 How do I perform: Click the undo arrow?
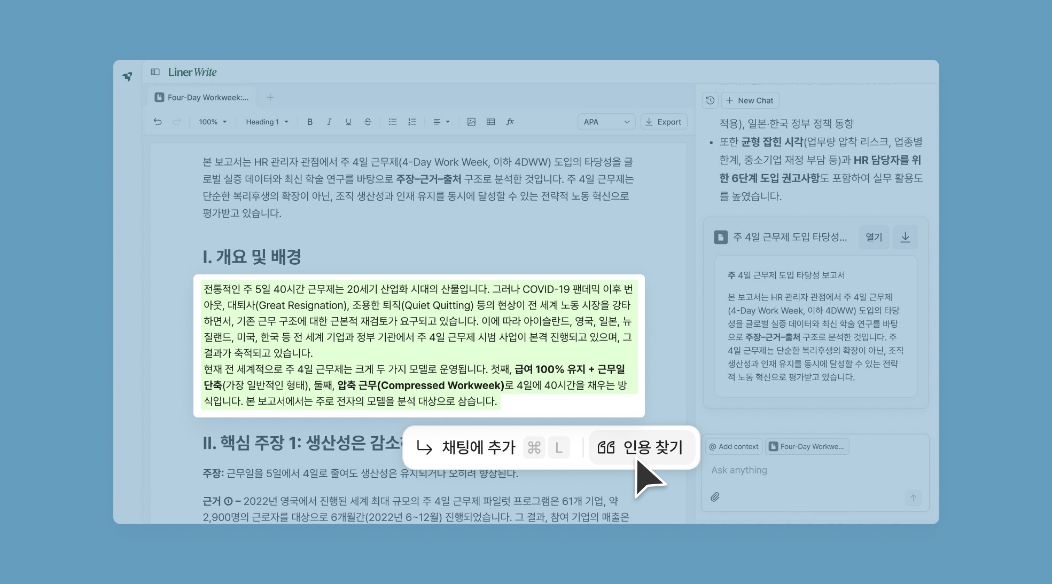(158, 122)
